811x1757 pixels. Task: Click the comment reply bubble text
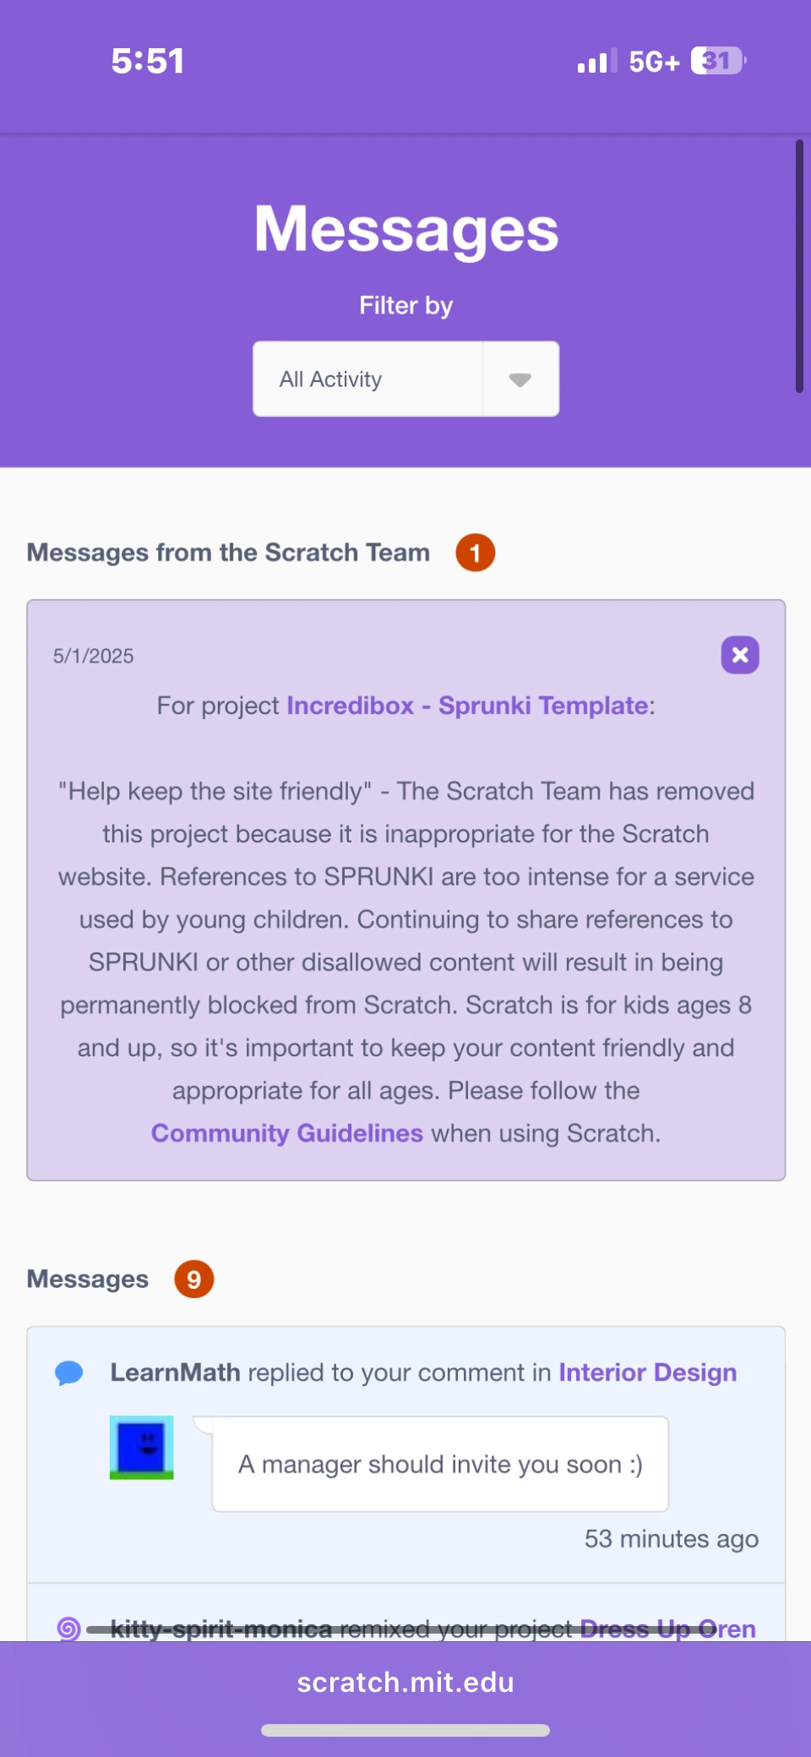point(440,1465)
